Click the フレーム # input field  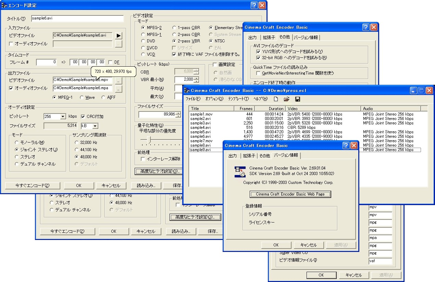point(47,62)
